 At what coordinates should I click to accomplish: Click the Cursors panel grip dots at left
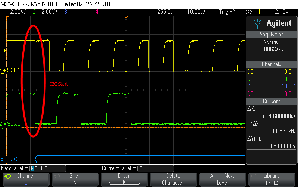click(x=248, y=101)
